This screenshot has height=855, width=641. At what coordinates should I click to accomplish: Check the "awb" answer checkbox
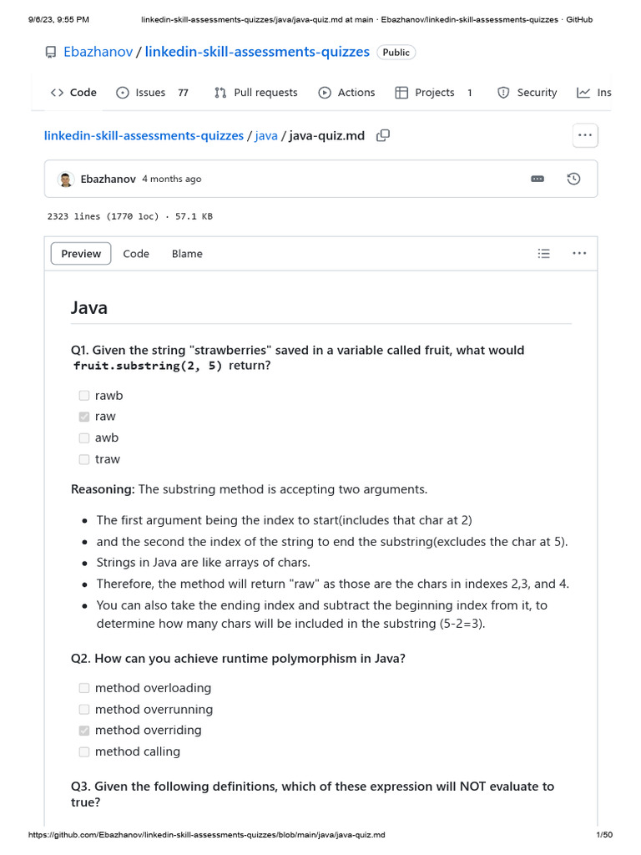[84, 438]
